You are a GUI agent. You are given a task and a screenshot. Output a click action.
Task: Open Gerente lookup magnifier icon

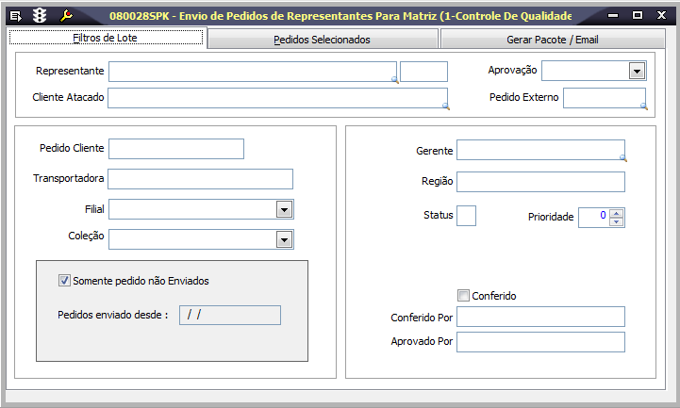click(x=623, y=158)
